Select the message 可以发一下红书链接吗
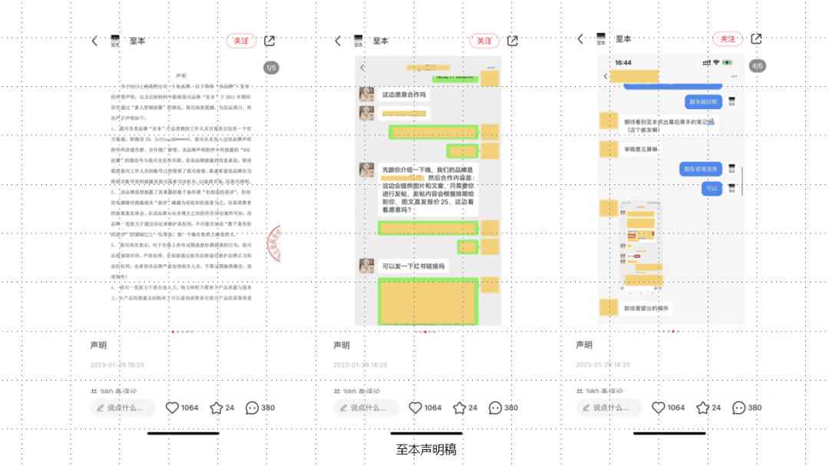829x466 pixels. coord(414,266)
